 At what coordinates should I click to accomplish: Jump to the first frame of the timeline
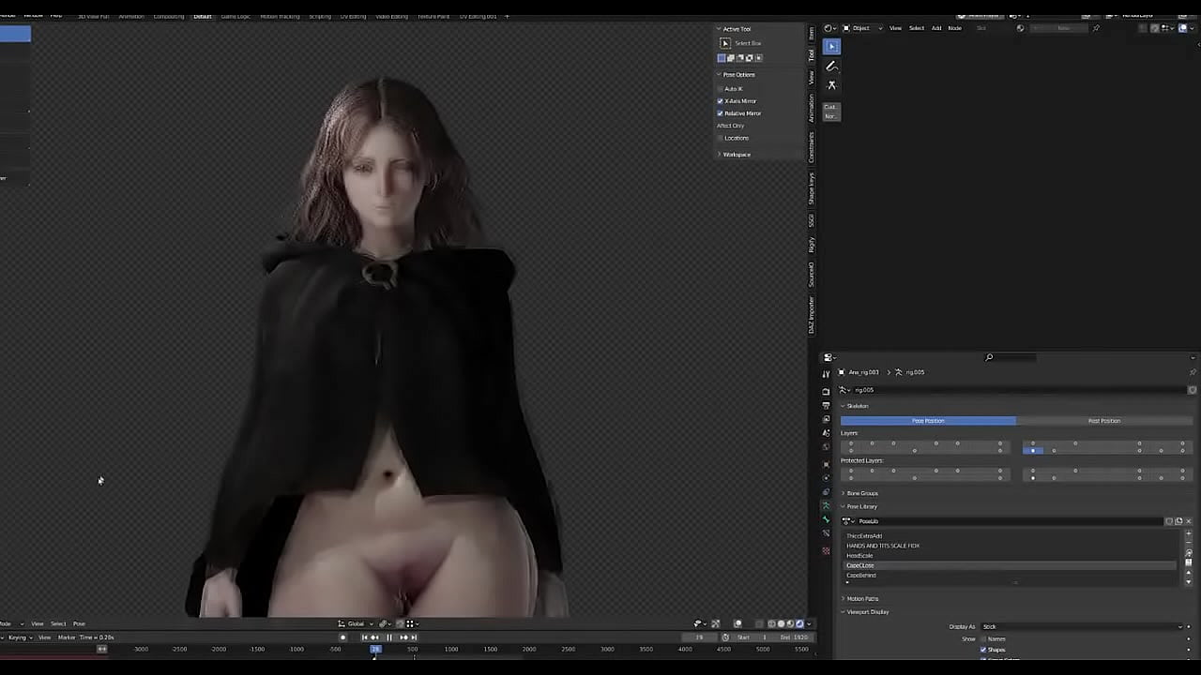[365, 637]
